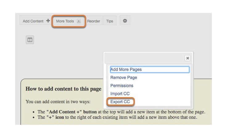Click the plus icon beside Add Content
The width and height of the screenshot is (227, 138).
[48, 21]
